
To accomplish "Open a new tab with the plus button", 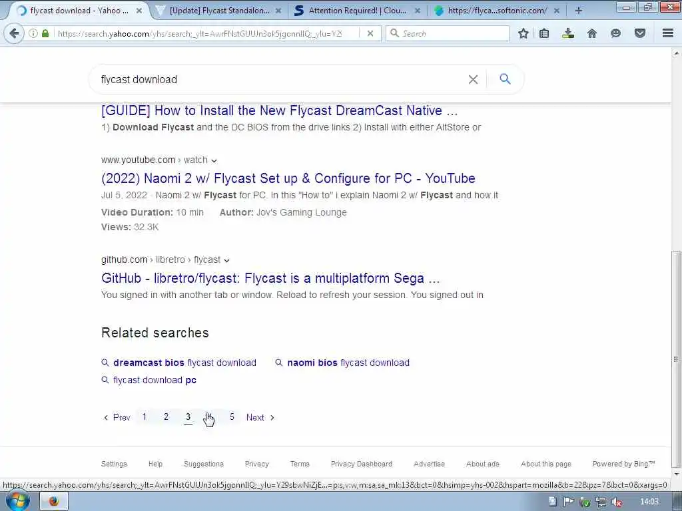I will pos(579,11).
